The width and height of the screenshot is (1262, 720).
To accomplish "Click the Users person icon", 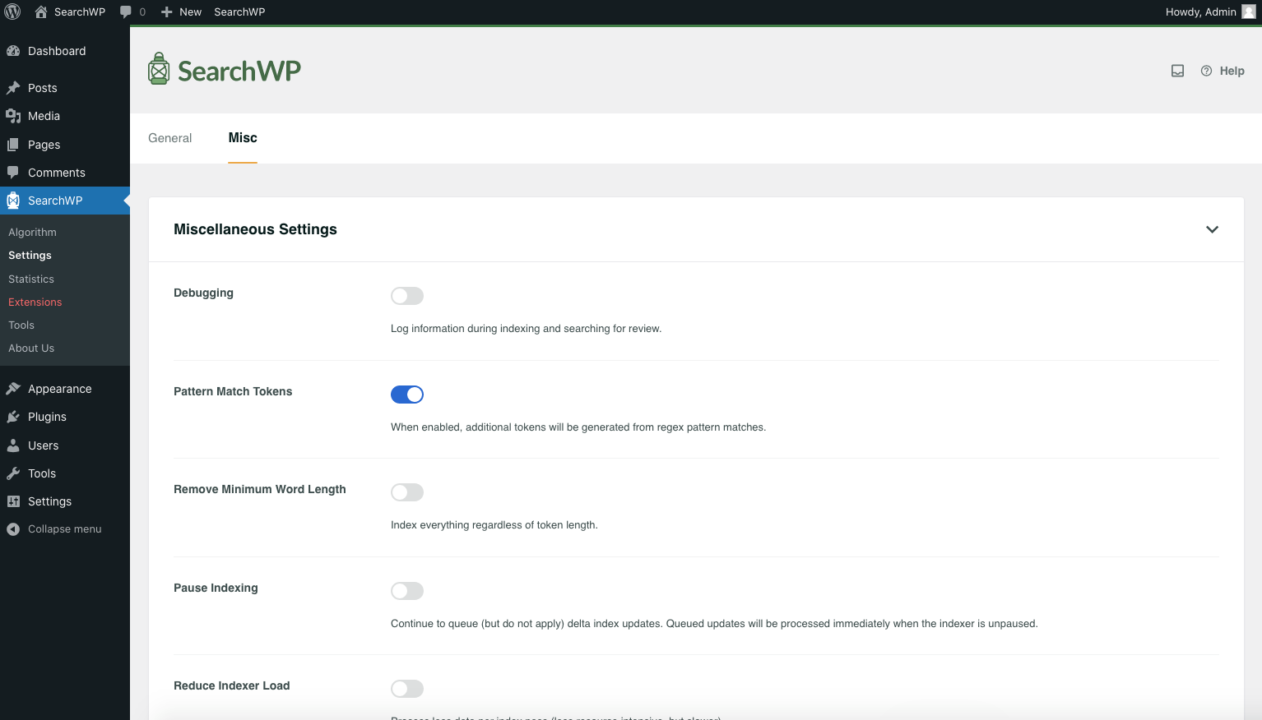I will tap(13, 445).
